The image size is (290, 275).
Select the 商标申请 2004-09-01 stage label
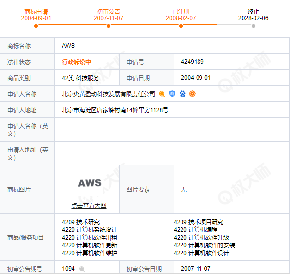coord(36,15)
